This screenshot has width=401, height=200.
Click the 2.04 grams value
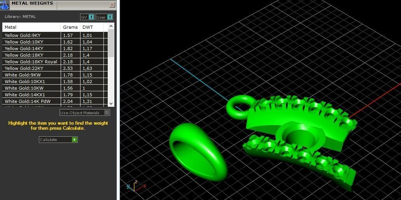(68, 101)
